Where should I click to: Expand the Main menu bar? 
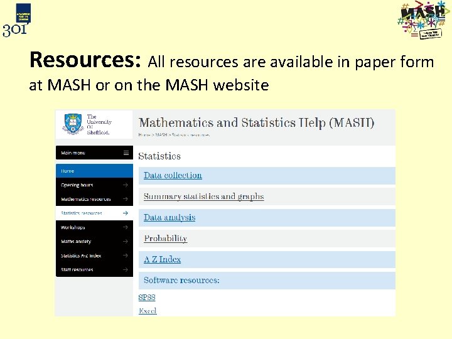point(94,153)
